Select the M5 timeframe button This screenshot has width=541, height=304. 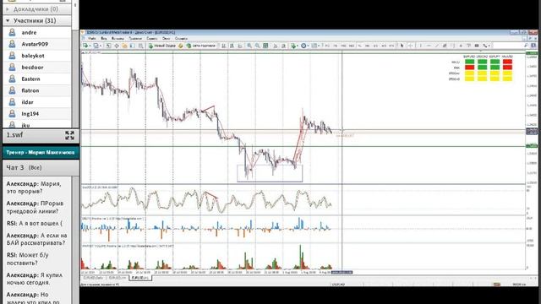[336, 46]
